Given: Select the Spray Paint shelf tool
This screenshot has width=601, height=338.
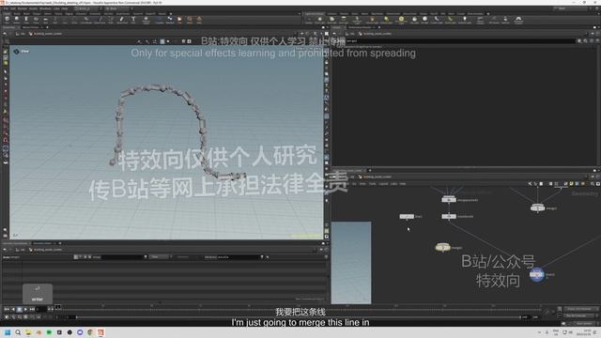Looking at the screenshot, I should click(122, 20).
